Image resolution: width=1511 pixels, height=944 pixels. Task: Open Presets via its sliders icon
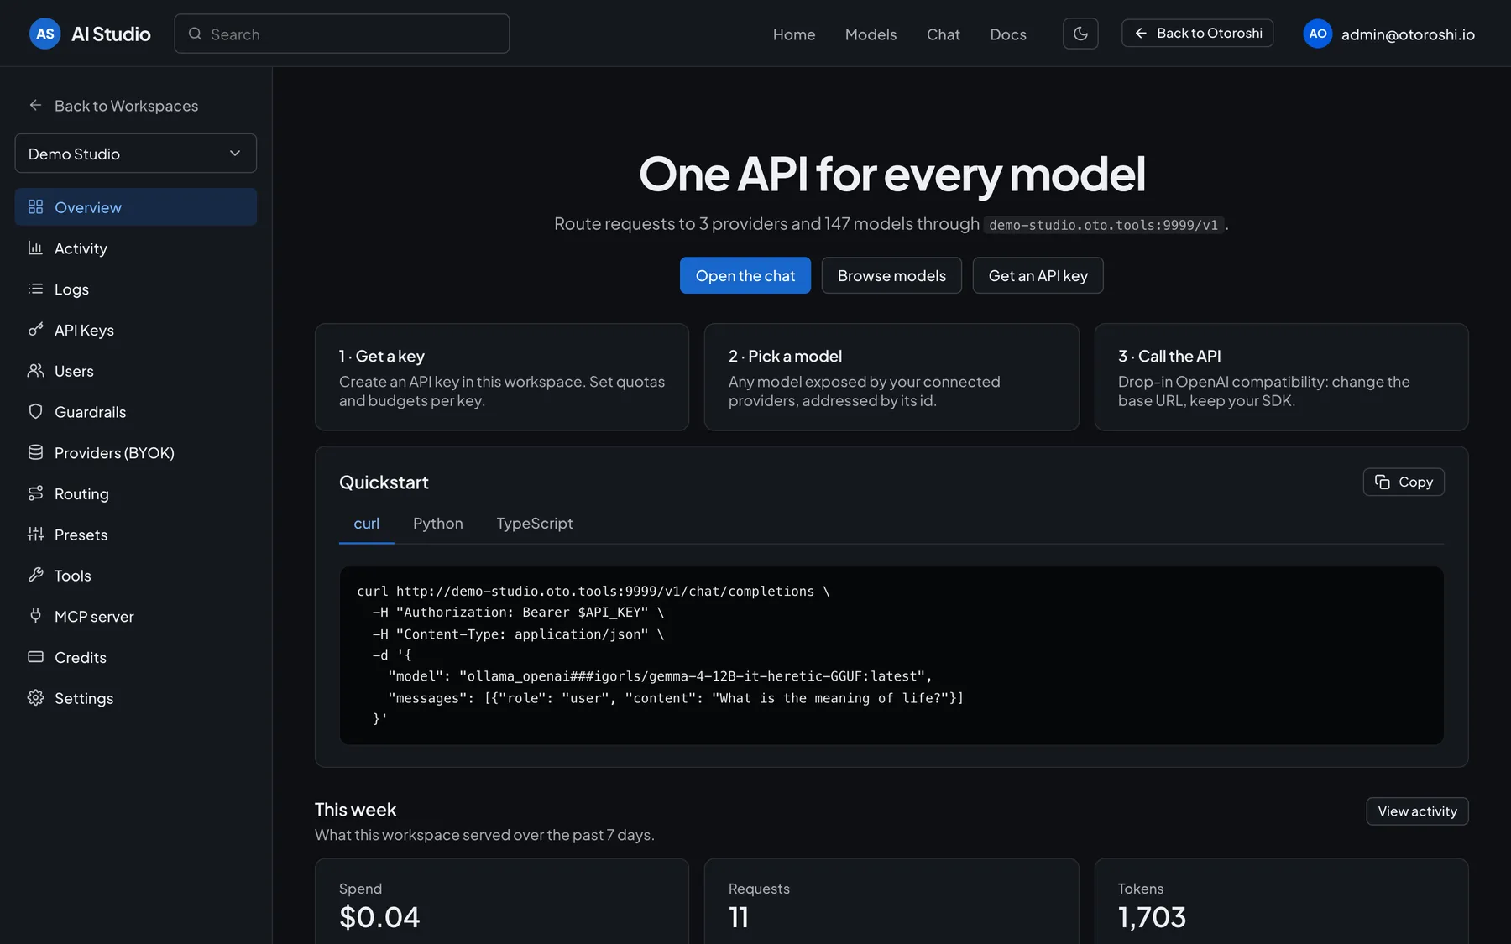click(35, 534)
